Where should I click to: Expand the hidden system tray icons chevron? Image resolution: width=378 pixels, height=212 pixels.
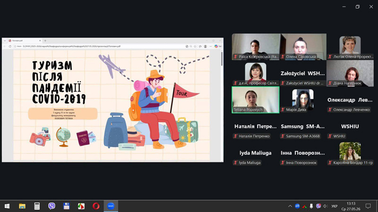tap(290, 206)
